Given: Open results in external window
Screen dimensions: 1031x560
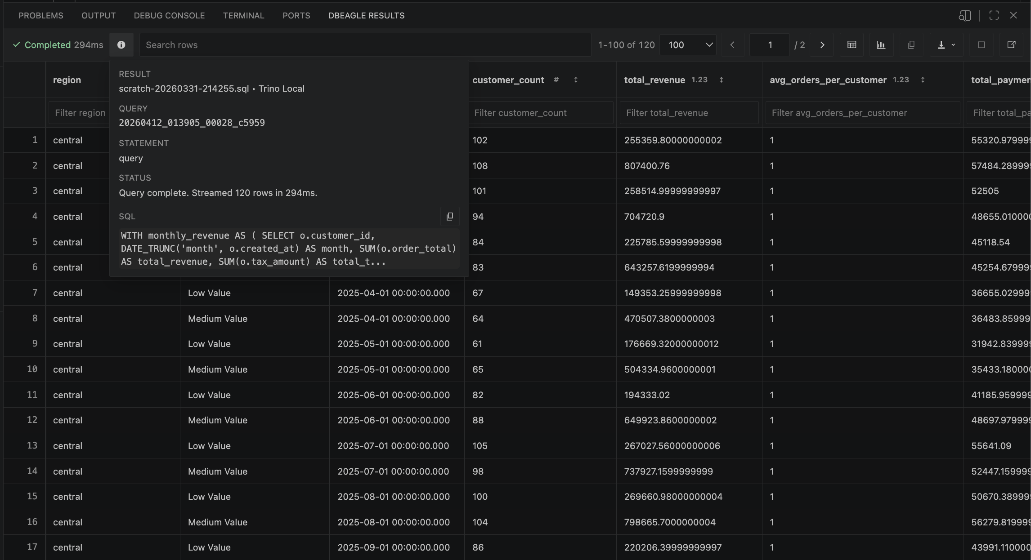Looking at the screenshot, I should [x=1011, y=45].
